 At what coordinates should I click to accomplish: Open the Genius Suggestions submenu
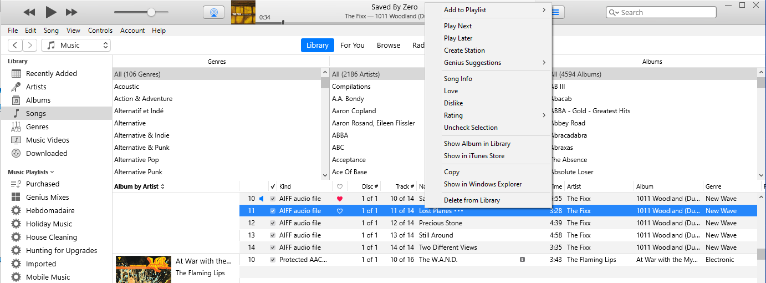[x=488, y=63]
